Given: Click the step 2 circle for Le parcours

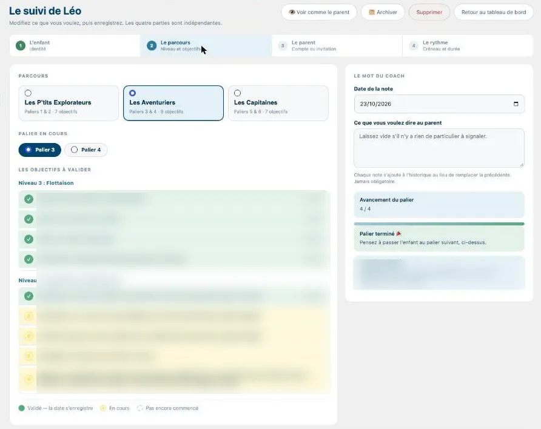Looking at the screenshot, I should 152,45.
